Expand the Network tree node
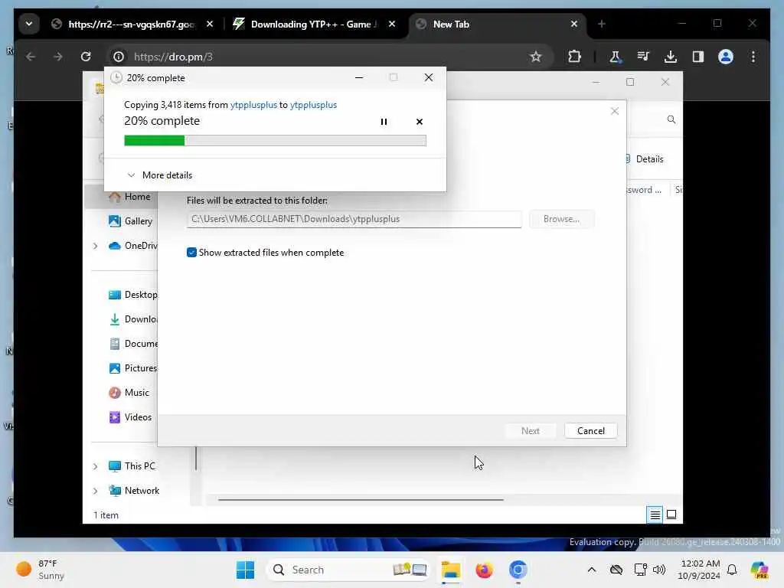The image size is (784, 588). click(96, 491)
